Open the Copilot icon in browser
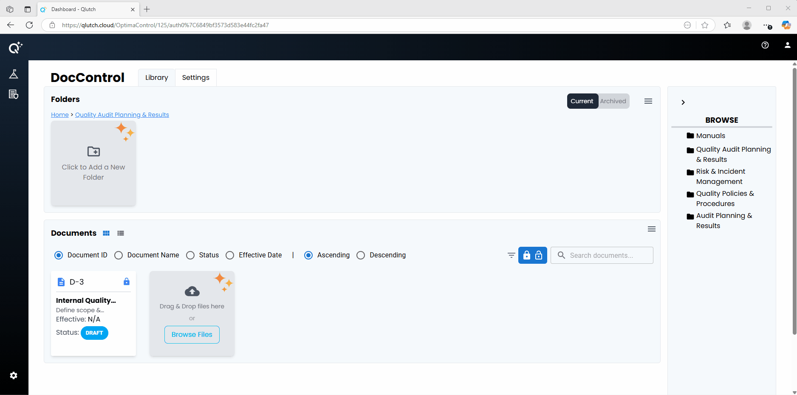Image resolution: width=797 pixels, height=395 pixels. coord(786,25)
